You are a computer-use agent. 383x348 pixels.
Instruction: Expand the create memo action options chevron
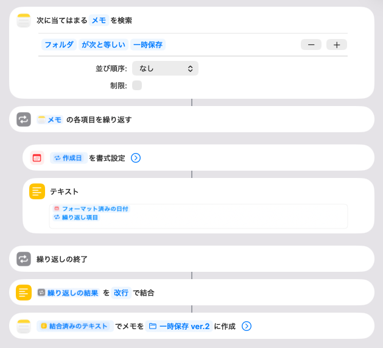(x=247, y=326)
